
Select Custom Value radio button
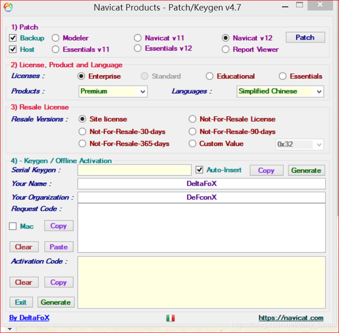(x=193, y=144)
